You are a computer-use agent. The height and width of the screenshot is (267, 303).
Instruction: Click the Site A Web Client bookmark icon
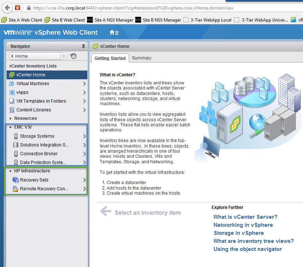pos(4,20)
